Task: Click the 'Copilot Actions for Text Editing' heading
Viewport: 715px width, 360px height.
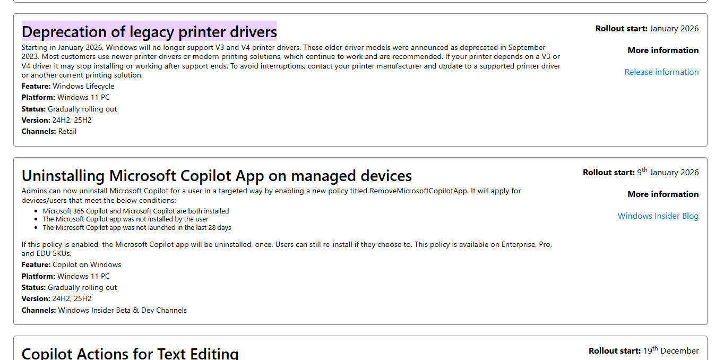Action: click(x=130, y=353)
